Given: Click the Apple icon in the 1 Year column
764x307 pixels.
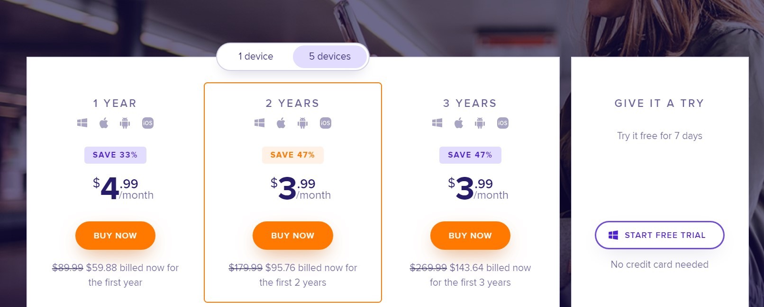Looking at the screenshot, I should click(x=104, y=123).
